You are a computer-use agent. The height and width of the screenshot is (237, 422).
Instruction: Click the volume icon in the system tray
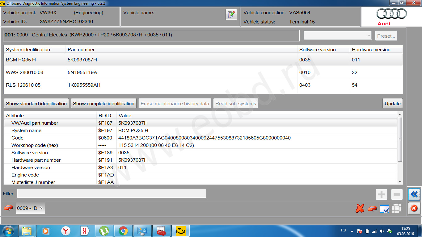(382, 231)
